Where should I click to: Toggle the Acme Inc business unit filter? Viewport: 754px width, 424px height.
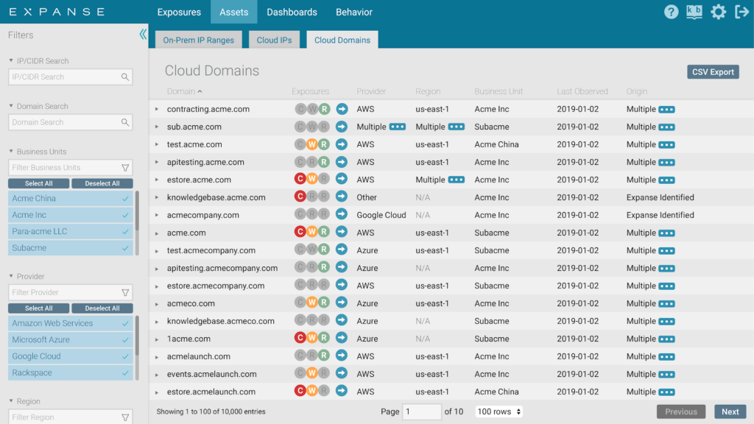click(70, 215)
